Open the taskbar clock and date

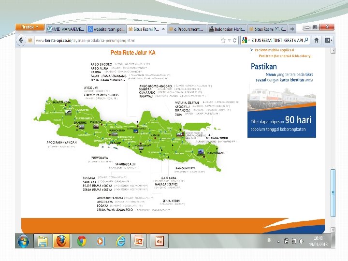click(318, 241)
